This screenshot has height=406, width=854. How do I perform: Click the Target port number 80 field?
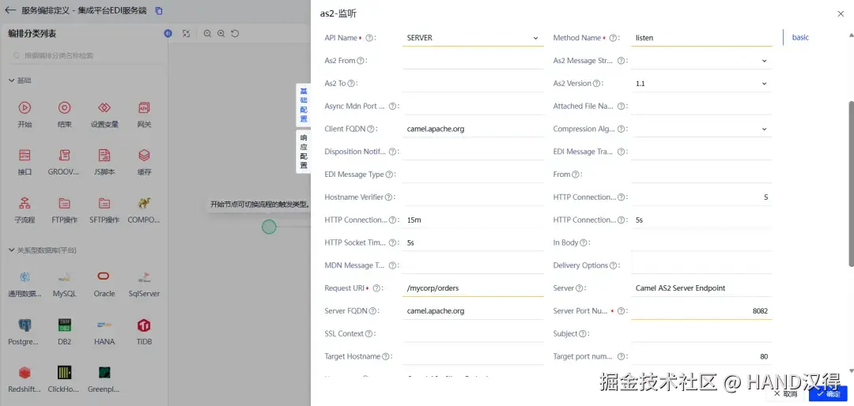pyautogui.click(x=701, y=357)
